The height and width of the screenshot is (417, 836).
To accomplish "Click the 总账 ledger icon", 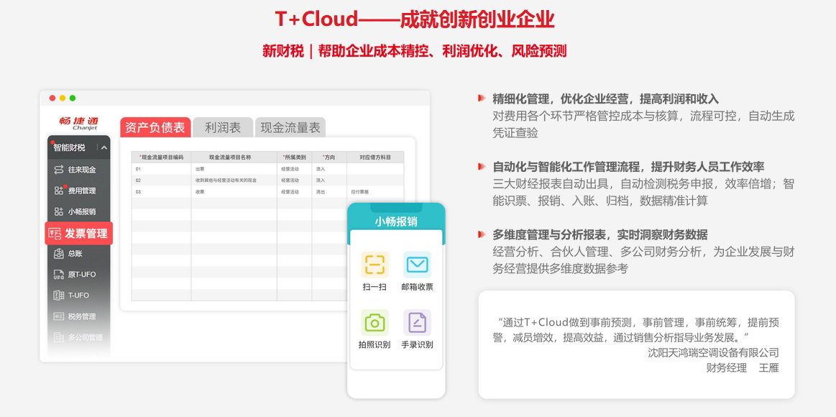I will tap(59, 254).
